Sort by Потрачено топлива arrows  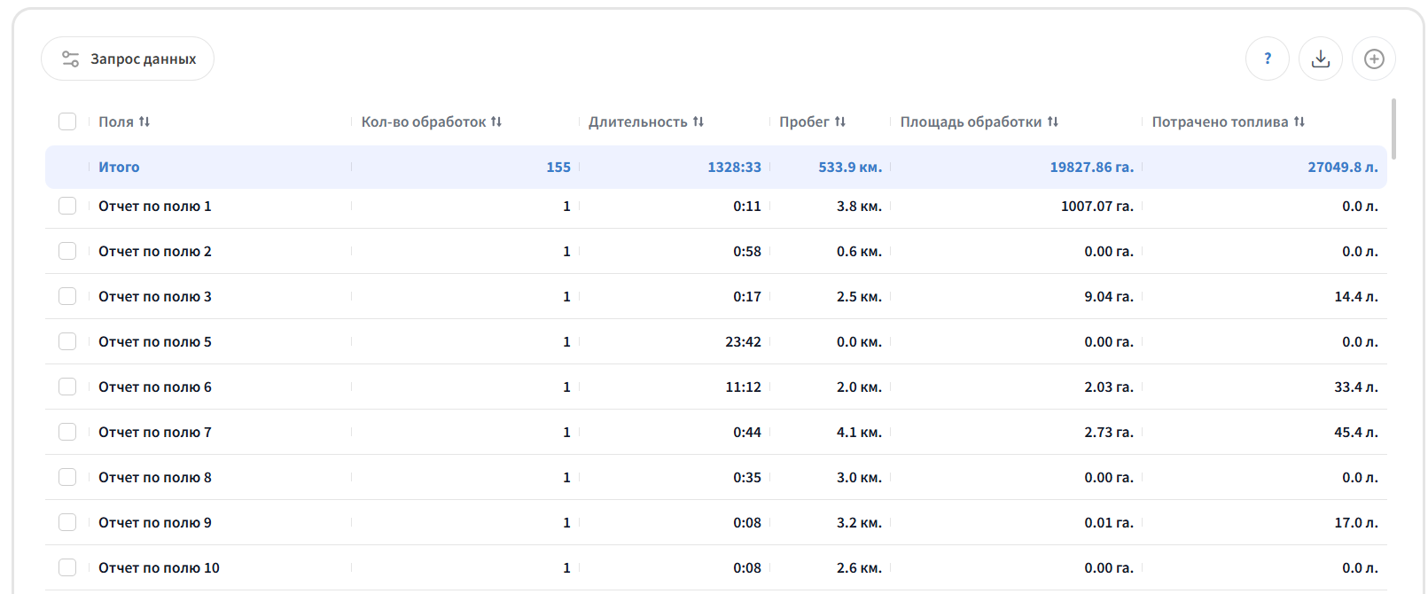coord(1299,121)
